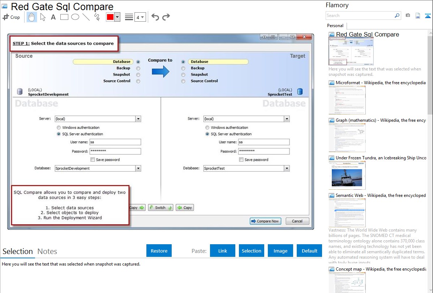Click the Paste Image button
The height and width of the screenshot is (293, 433).
(280, 251)
